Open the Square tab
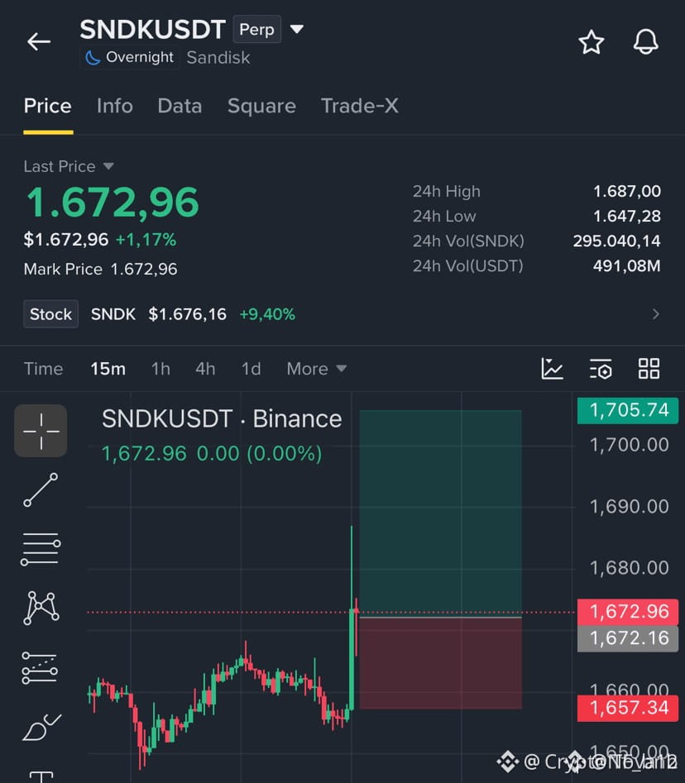 (x=261, y=106)
